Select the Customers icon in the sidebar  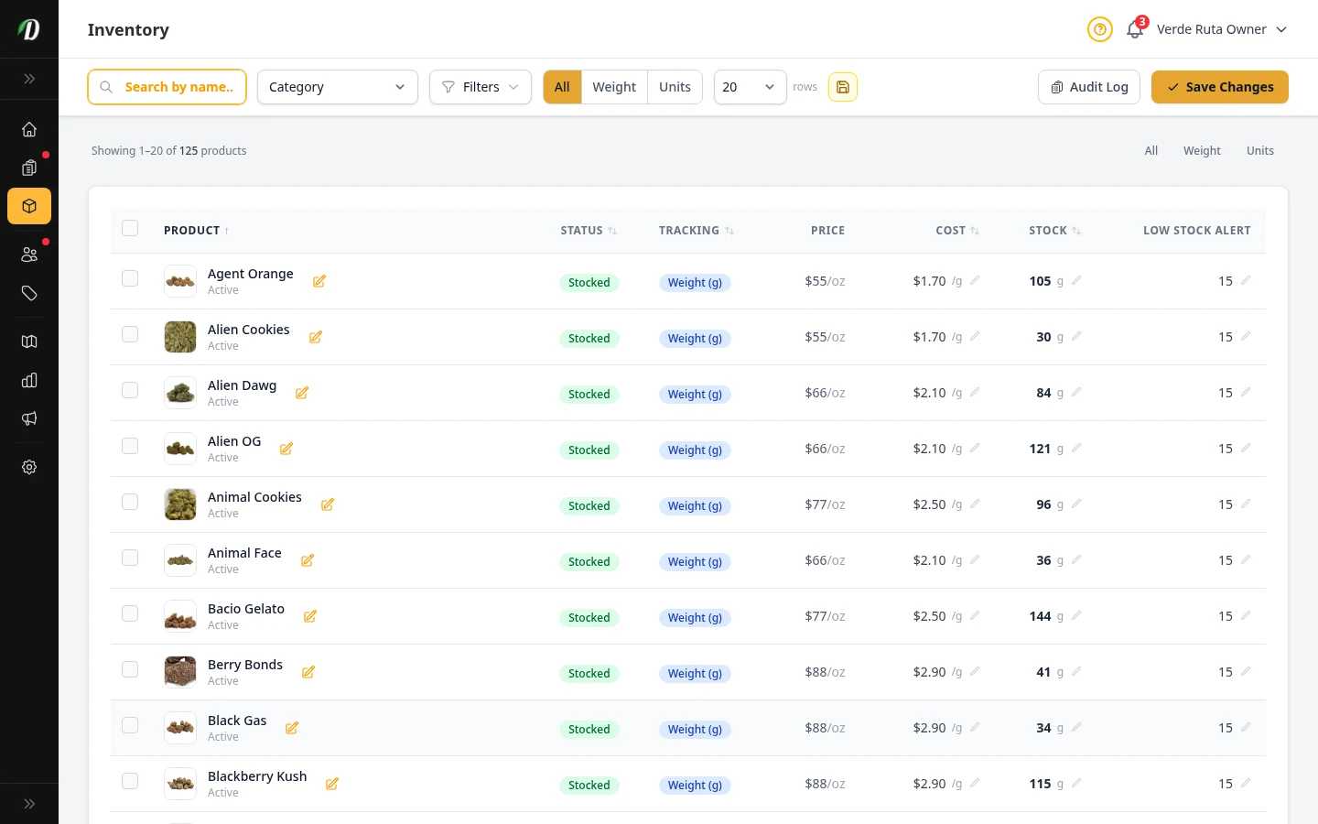29,254
